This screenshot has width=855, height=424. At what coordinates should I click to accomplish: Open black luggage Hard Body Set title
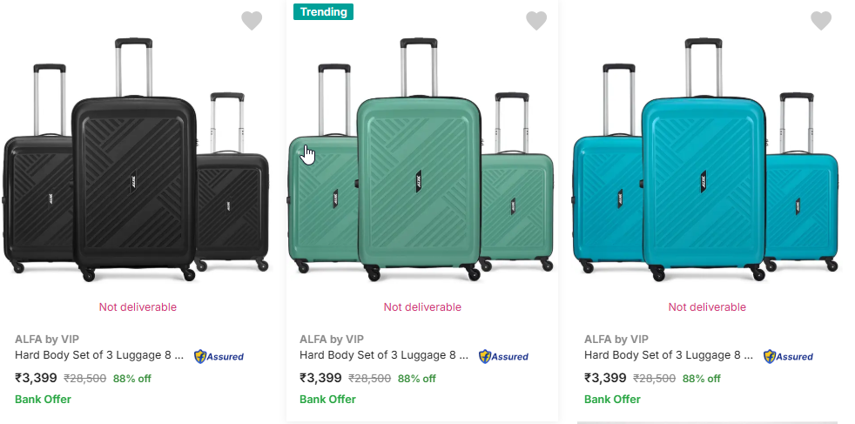[99, 355]
